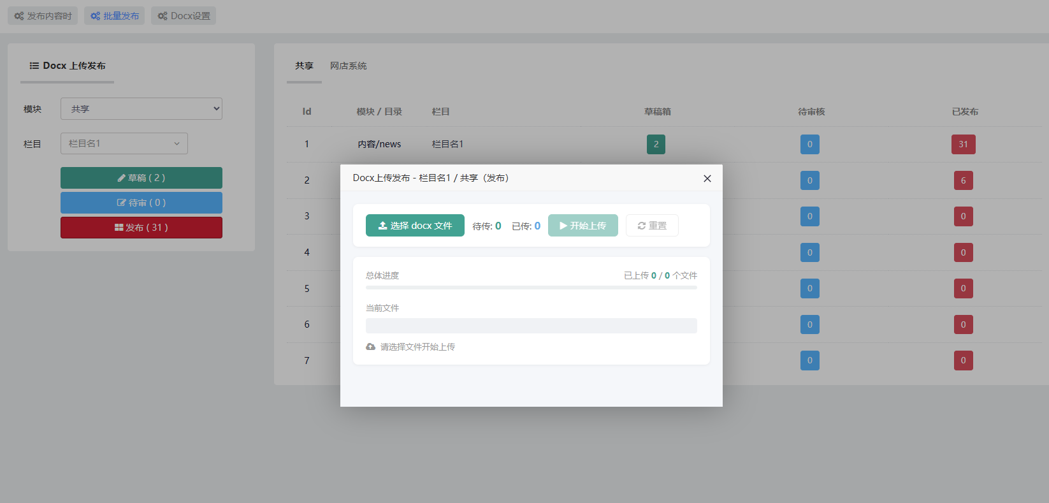Close the Docx上传发布 dialog

point(707,179)
